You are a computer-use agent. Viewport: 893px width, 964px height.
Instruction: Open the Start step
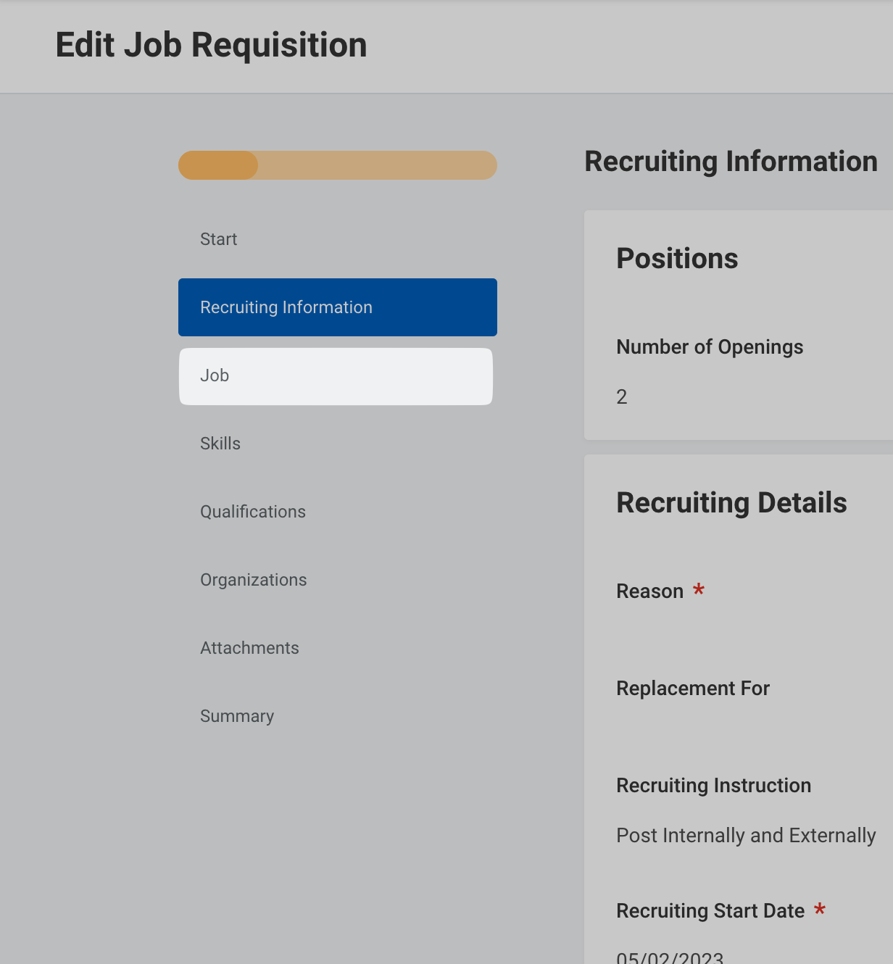tap(337, 239)
